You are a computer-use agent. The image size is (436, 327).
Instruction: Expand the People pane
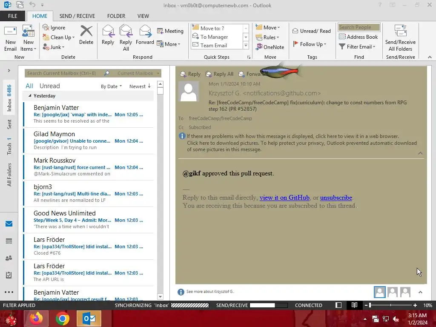tap(420, 292)
